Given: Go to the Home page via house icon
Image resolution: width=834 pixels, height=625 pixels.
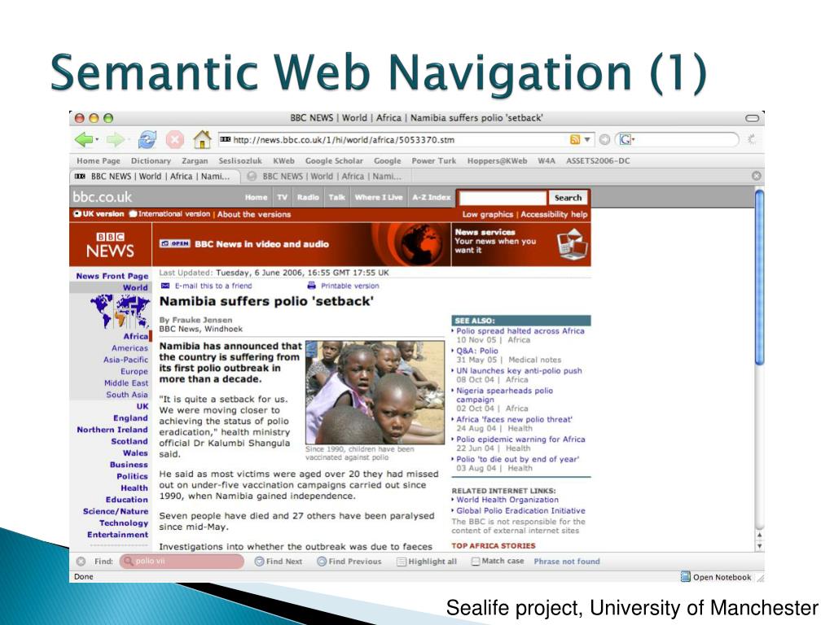Looking at the screenshot, I should point(202,140).
